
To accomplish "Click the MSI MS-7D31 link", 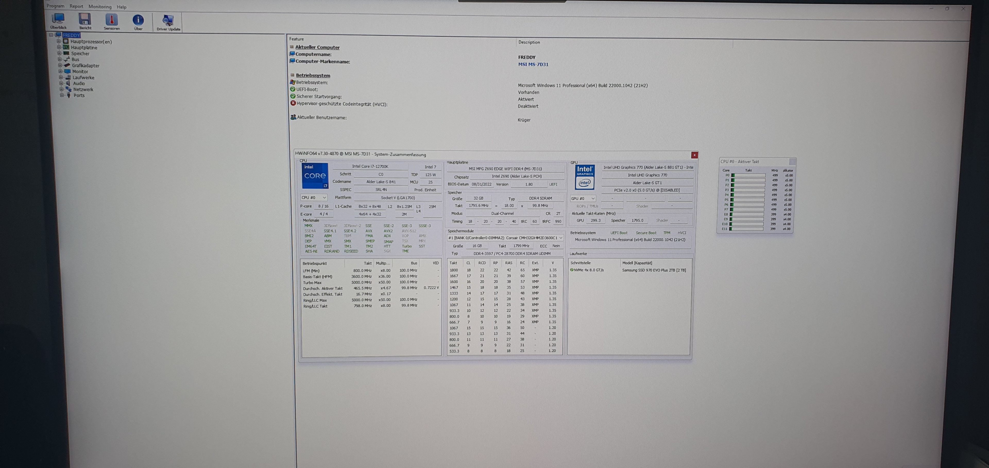I will (x=533, y=64).
